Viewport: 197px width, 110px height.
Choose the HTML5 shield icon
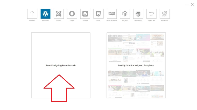[x=98, y=14]
